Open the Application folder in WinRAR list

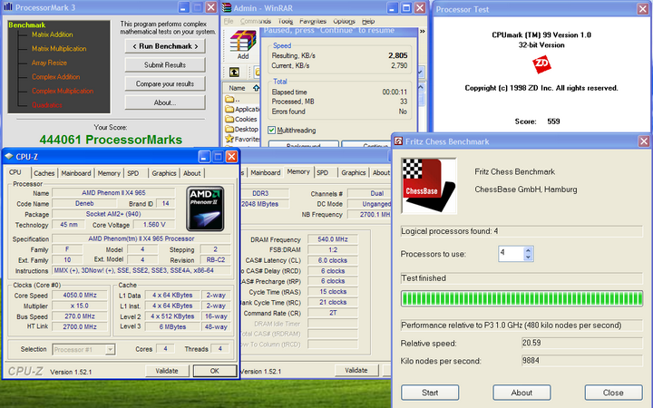242,109
